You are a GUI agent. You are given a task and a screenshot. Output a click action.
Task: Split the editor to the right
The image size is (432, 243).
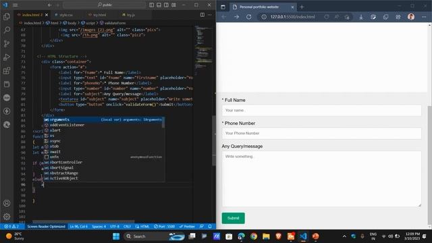click(202, 15)
